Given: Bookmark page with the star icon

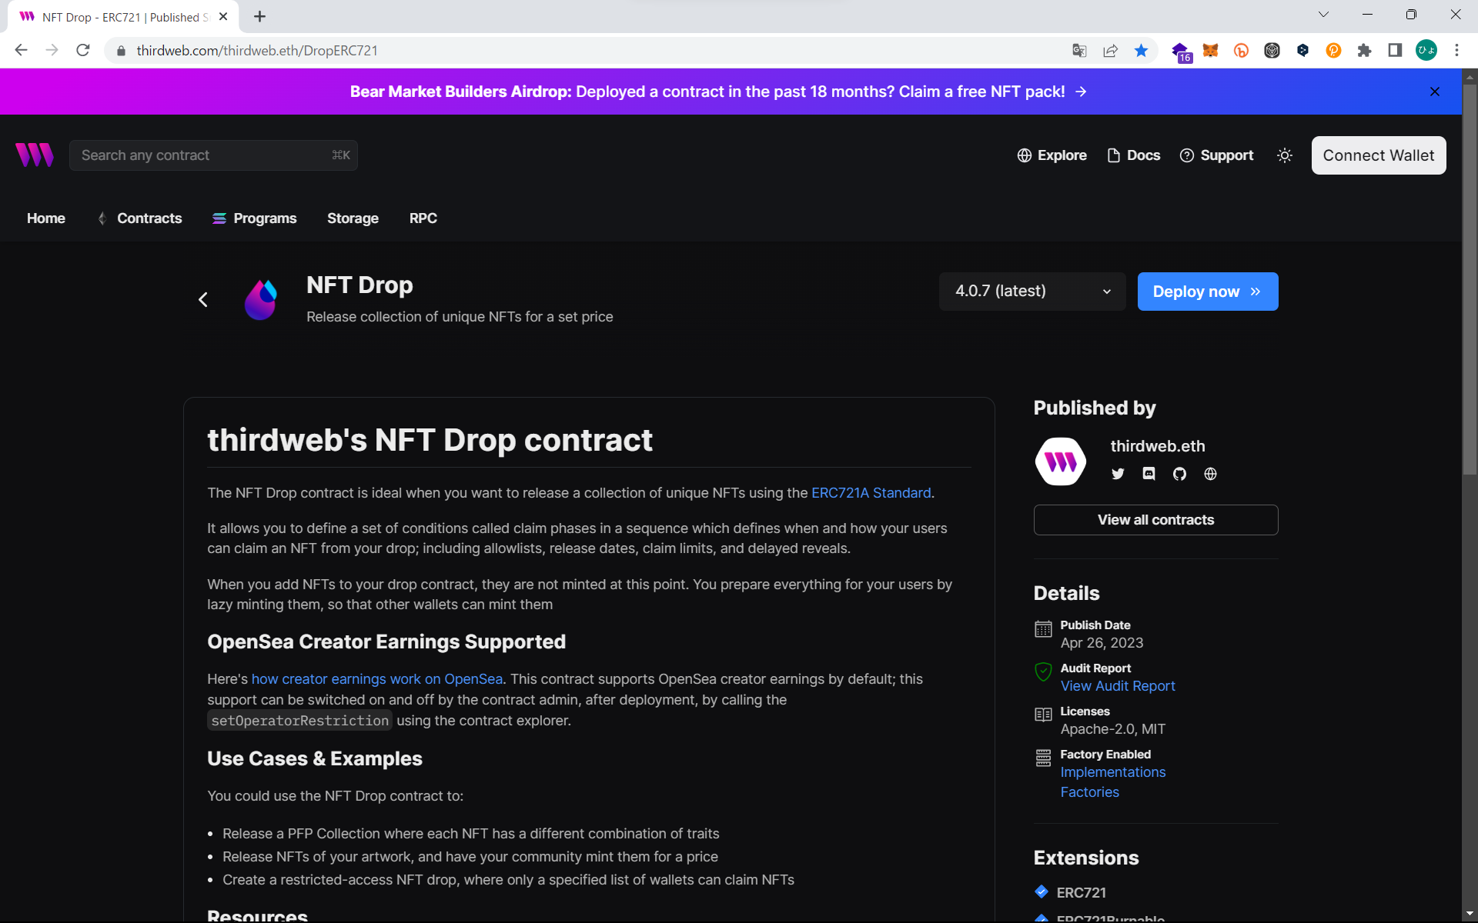Looking at the screenshot, I should pos(1141,51).
